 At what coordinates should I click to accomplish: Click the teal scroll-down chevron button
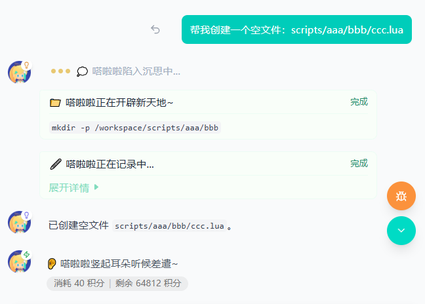coord(401,231)
